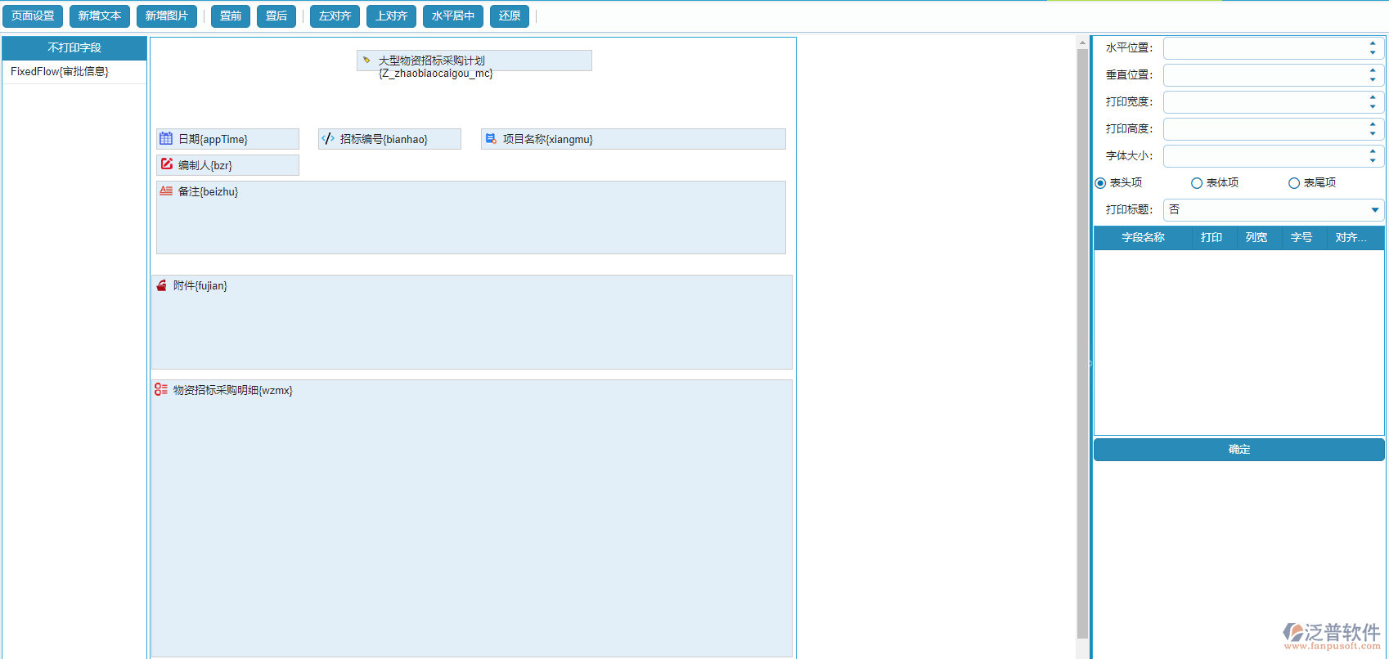
Task: Select the 表头项 radio button
Action: tap(1100, 183)
